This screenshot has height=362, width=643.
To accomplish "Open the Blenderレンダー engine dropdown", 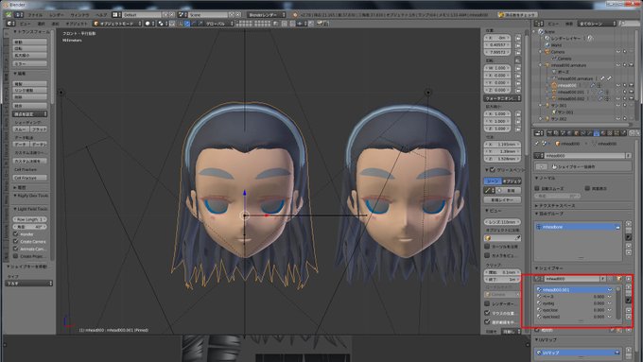I will click(x=267, y=15).
